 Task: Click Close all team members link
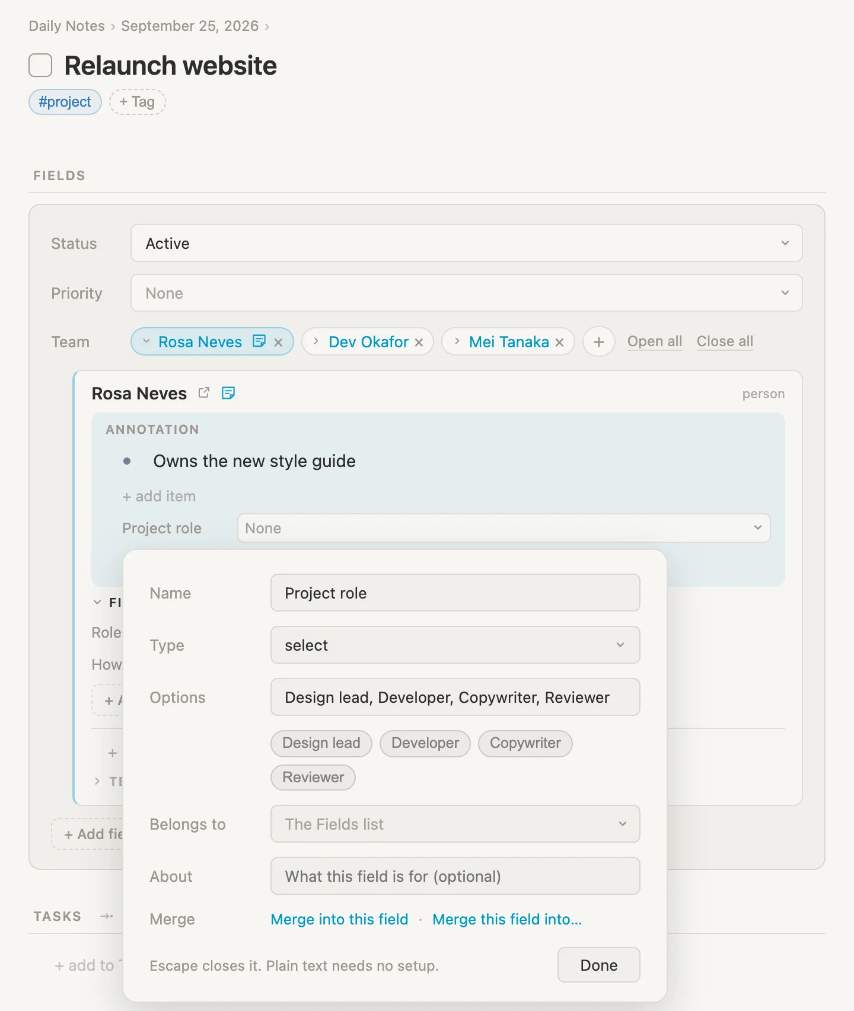[x=725, y=341]
